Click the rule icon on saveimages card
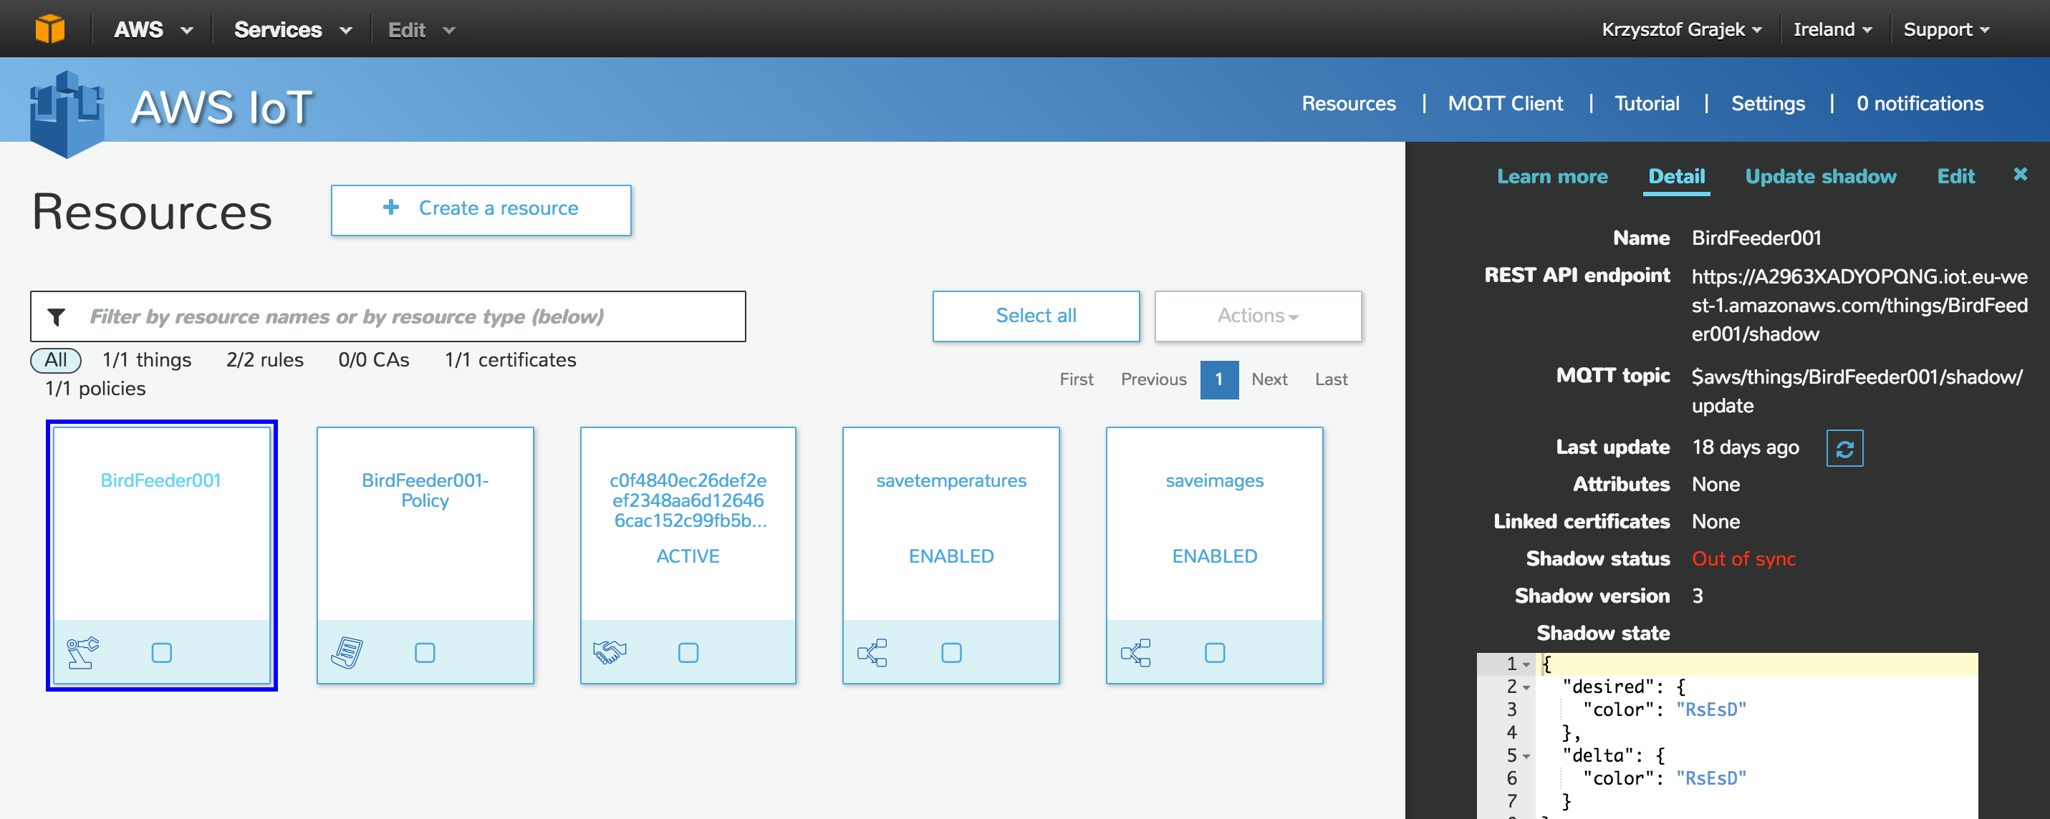Image resolution: width=2050 pixels, height=819 pixels. point(1135,653)
